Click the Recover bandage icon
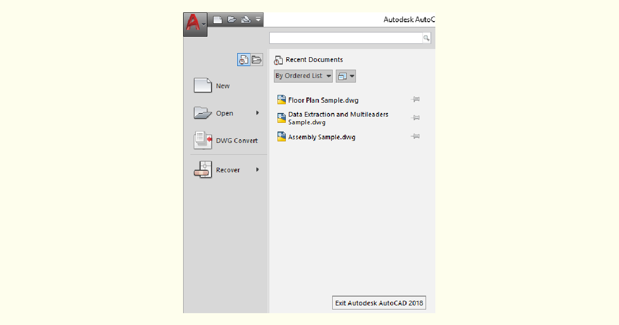 pos(203,170)
